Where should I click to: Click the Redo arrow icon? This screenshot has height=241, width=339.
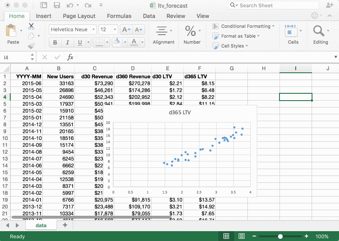point(88,5)
